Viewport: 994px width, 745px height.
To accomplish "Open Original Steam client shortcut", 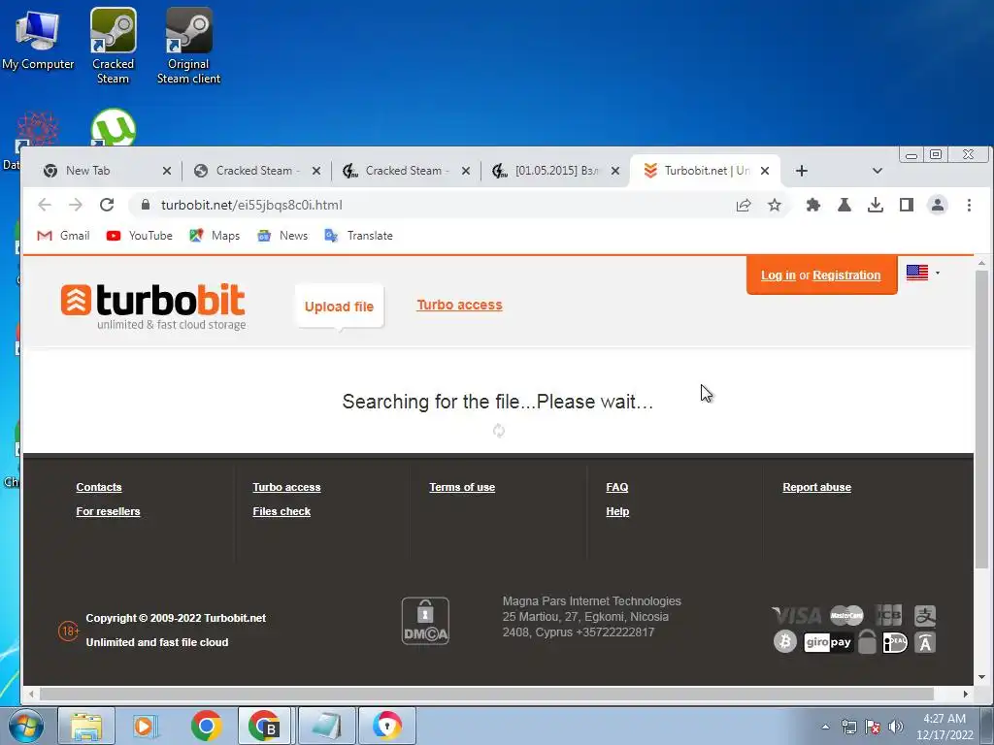I will [x=188, y=46].
